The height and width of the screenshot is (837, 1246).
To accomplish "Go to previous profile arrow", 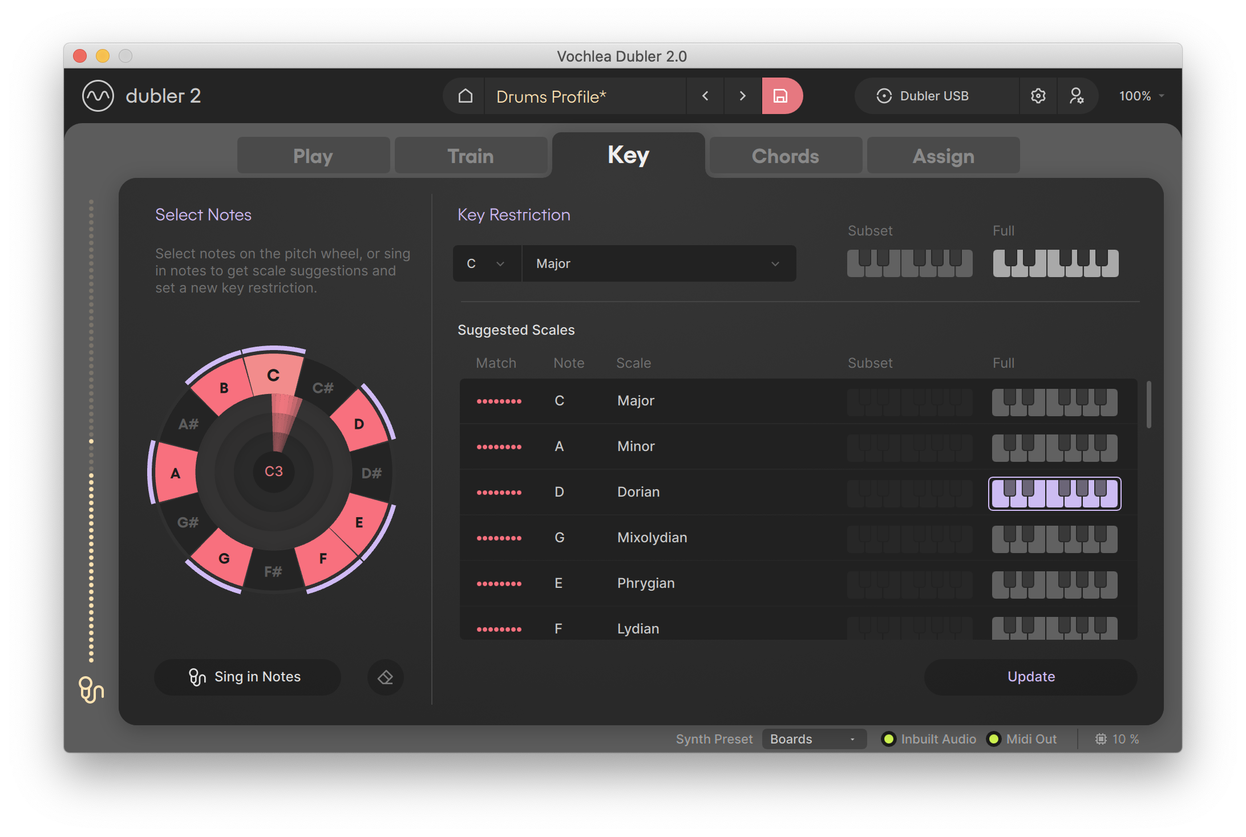I will tap(705, 96).
